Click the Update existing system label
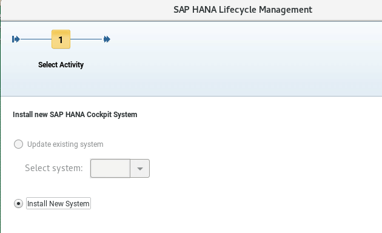Viewport: 382px width, 233px height. point(65,144)
